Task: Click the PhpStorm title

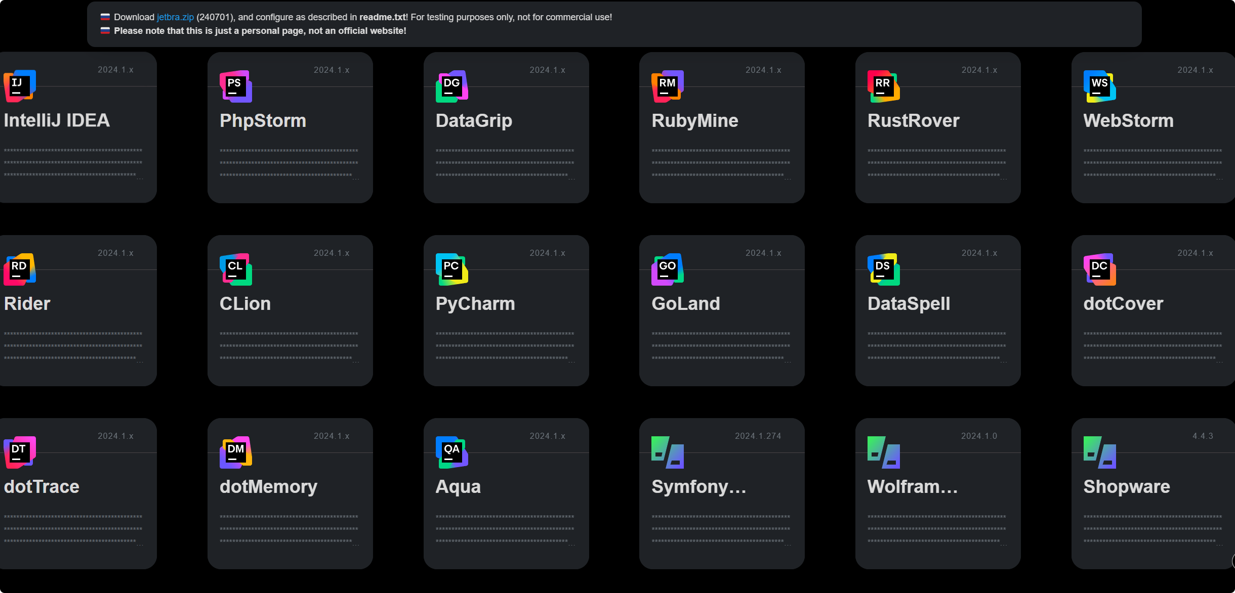Action: coord(263,121)
